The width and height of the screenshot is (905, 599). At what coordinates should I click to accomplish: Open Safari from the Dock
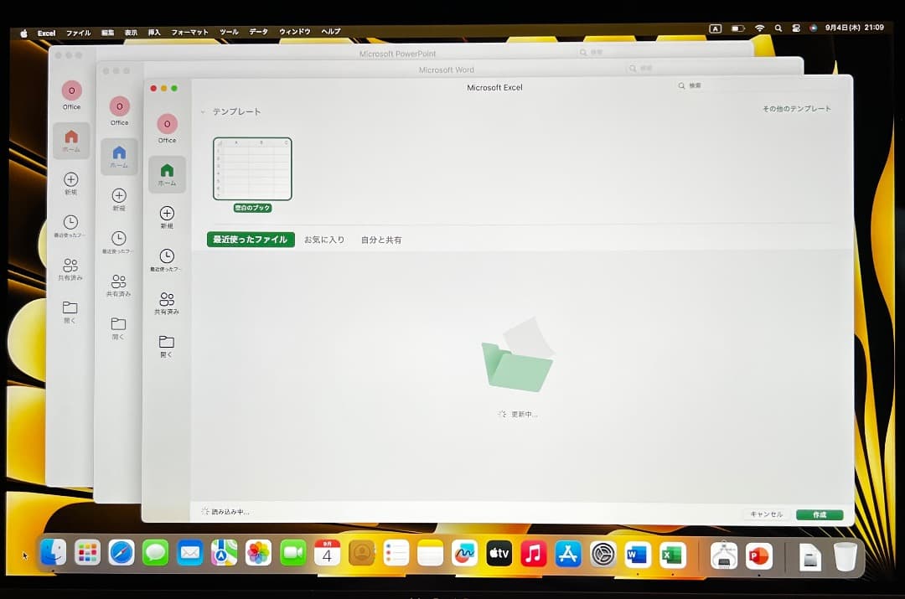122,553
